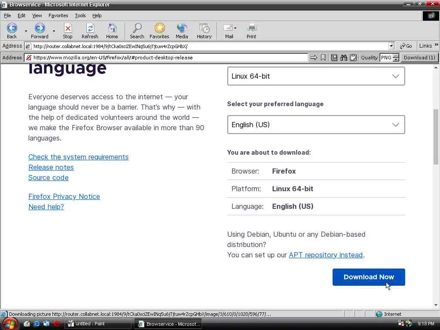The width and height of the screenshot is (440, 330).
Task: Step Quality PNG value down
Action: tap(396, 59)
